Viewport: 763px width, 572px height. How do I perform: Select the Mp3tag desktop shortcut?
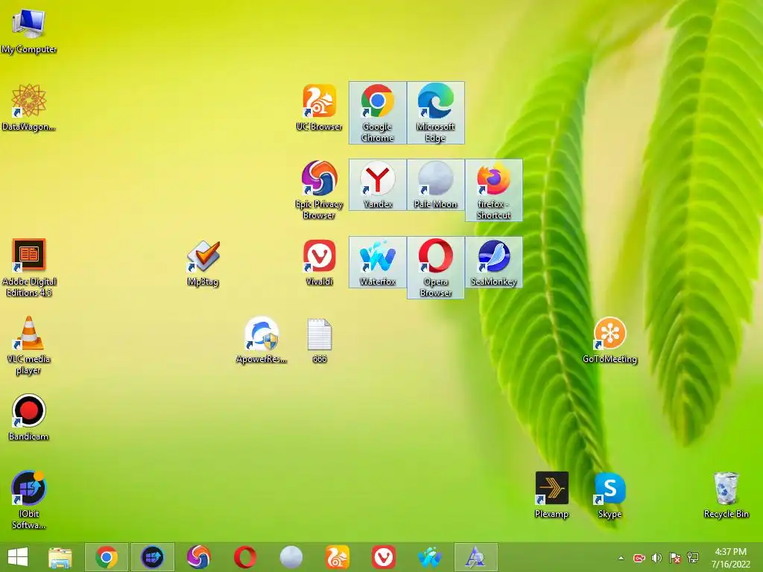click(203, 263)
